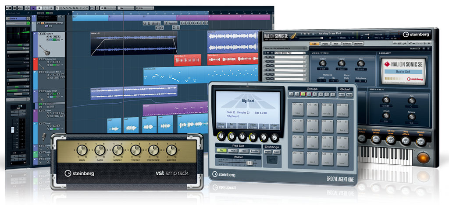
Task: Click the Guitar 1 track guitar picture
Action: tap(44, 50)
